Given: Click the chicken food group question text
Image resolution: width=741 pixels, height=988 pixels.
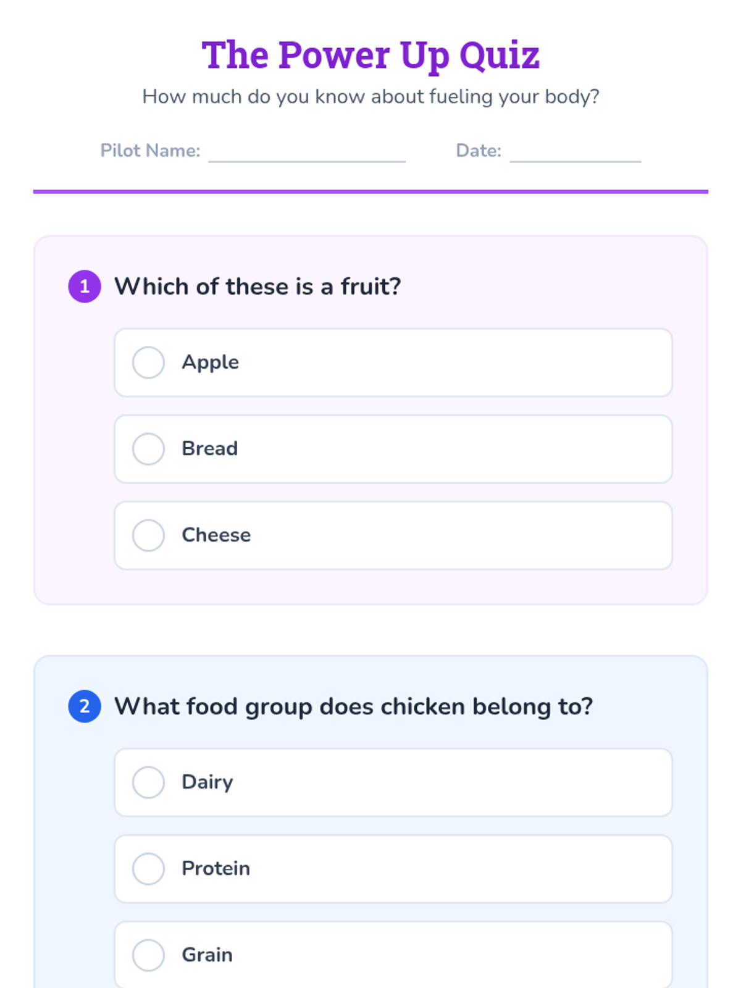Looking at the screenshot, I should coord(353,706).
